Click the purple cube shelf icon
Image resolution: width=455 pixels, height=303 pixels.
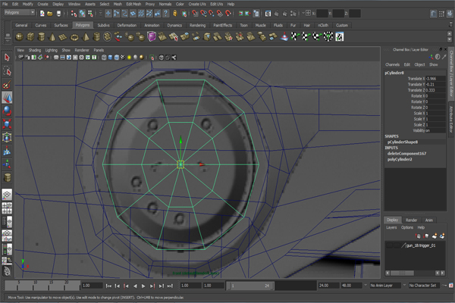click(152, 37)
